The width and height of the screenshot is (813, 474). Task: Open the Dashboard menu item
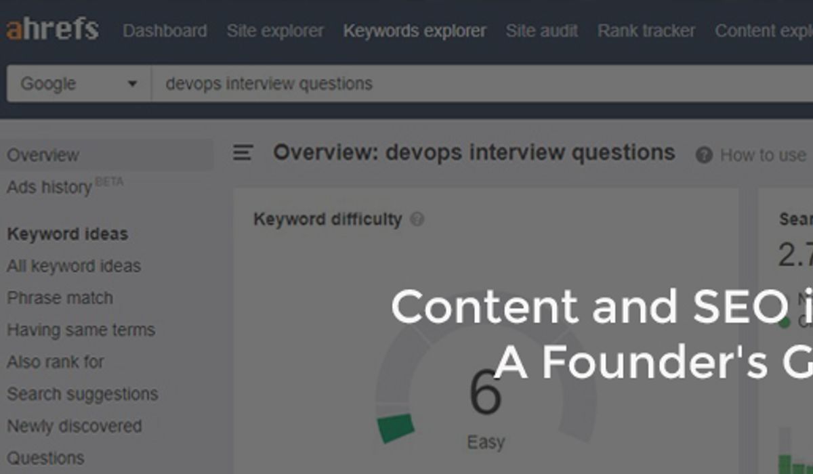pos(165,30)
